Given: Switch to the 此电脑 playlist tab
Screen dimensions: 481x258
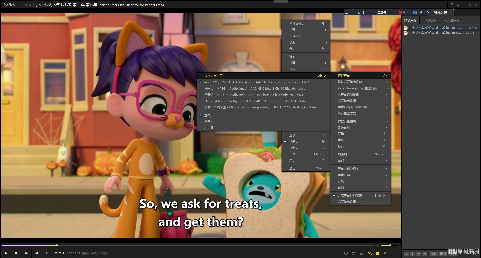Looking at the screenshot, I should [x=431, y=20].
